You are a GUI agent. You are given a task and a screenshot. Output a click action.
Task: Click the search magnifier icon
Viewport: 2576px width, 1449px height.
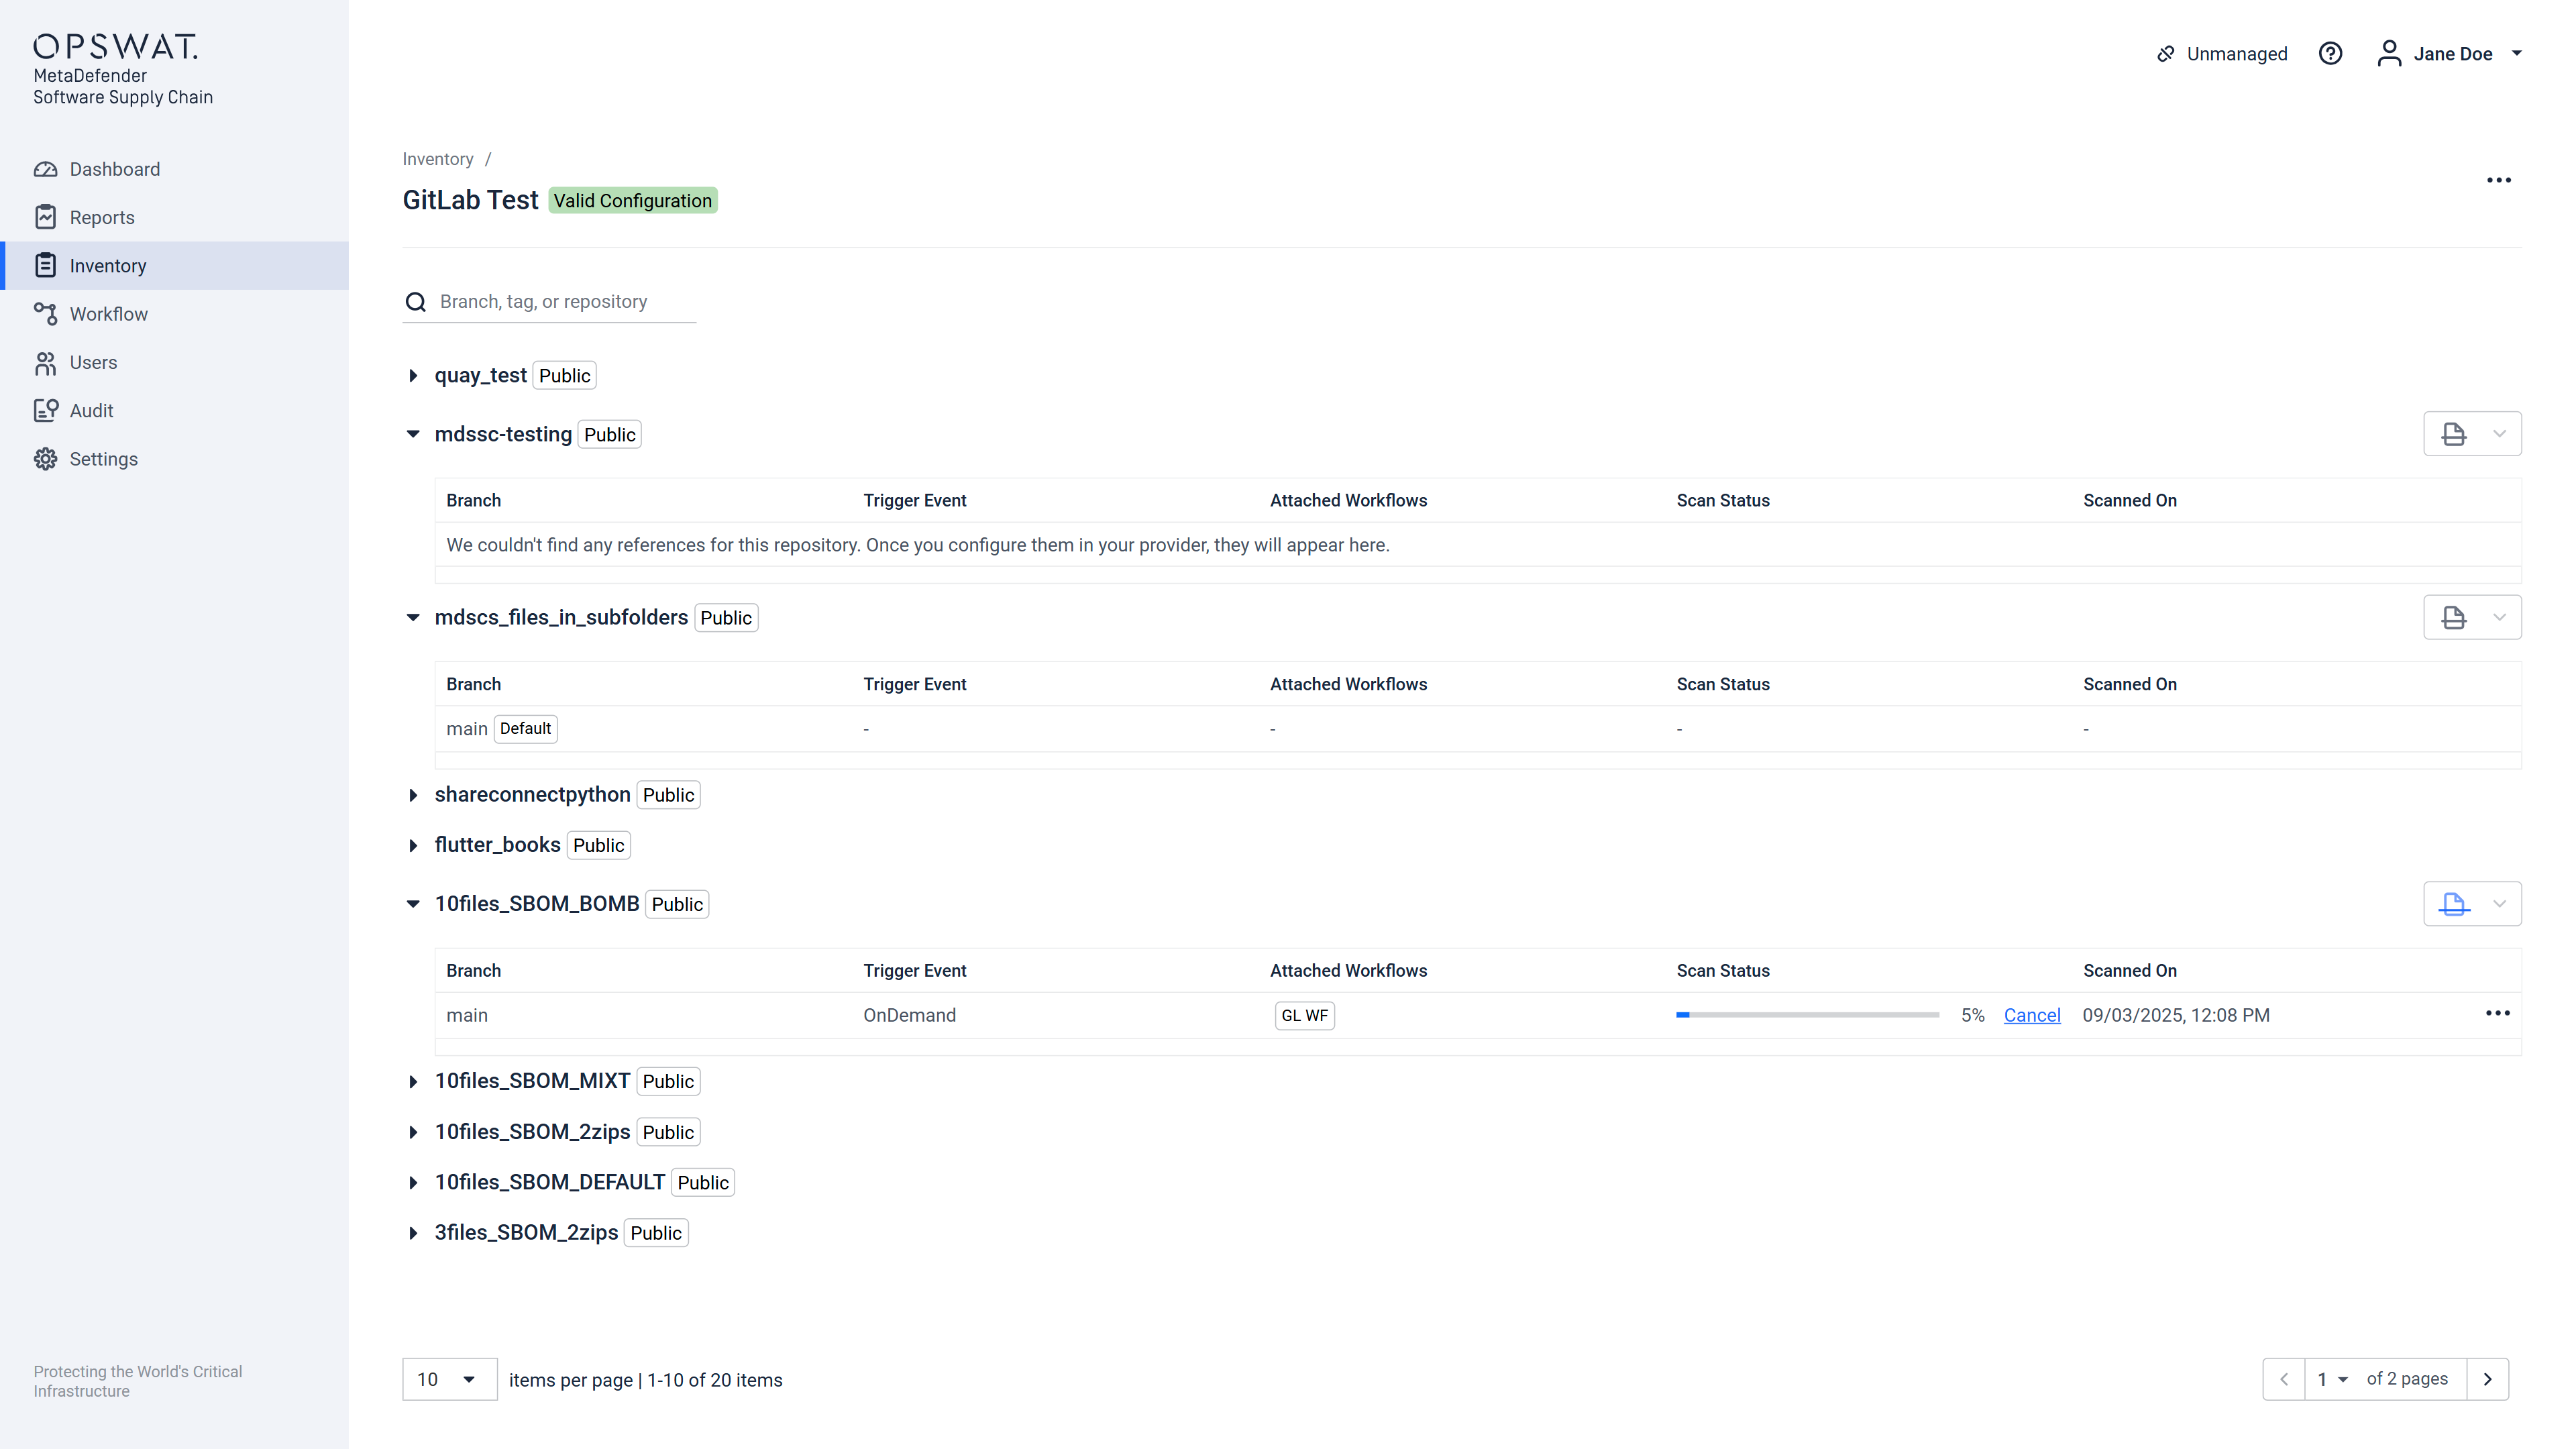pos(416,302)
